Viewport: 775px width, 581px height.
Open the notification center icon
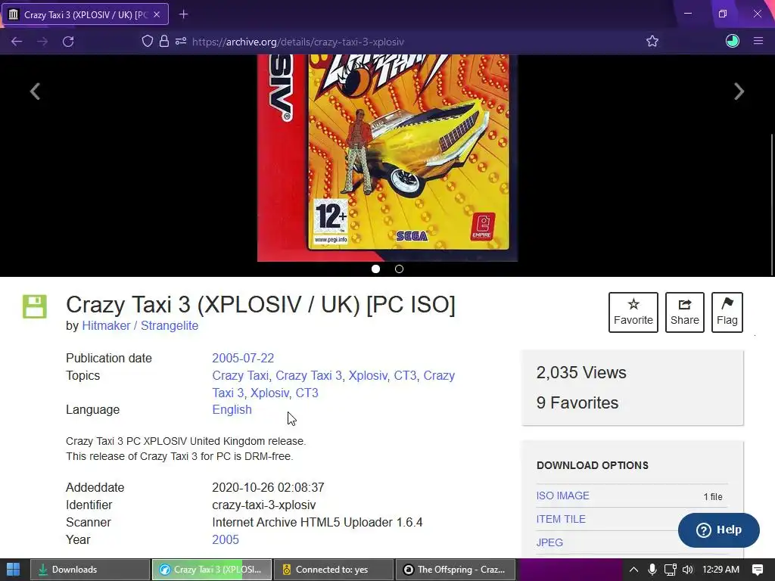757,570
